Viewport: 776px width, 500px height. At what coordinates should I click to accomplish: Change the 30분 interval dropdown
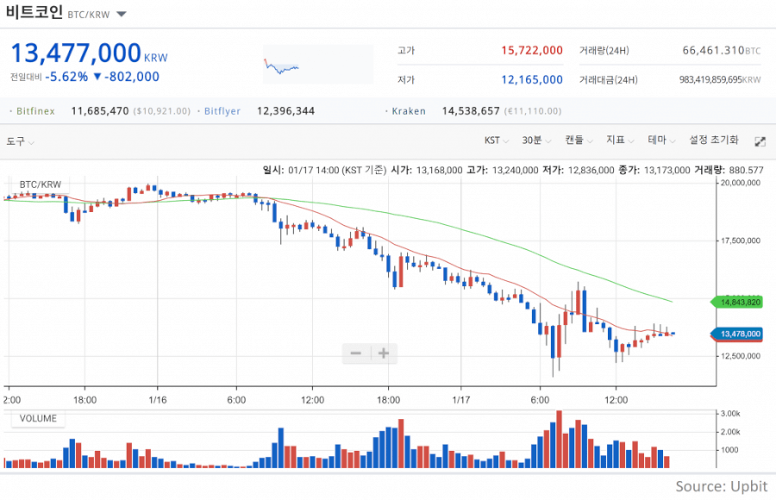click(536, 141)
